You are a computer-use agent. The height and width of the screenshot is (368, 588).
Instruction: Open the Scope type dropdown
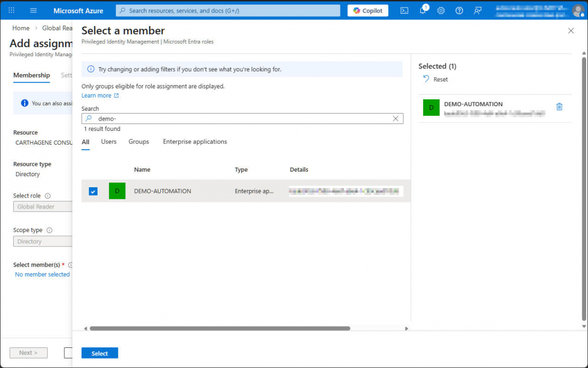point(42,241)
